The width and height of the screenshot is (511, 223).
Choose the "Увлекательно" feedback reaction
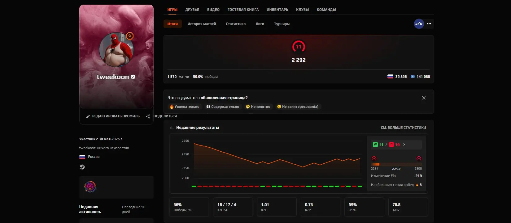point(185,107)
